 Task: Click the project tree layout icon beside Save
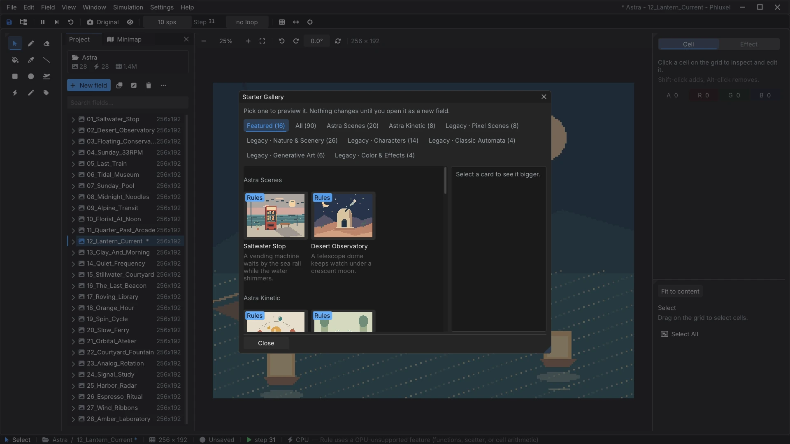pyautogui.click(x=23, y=22)
